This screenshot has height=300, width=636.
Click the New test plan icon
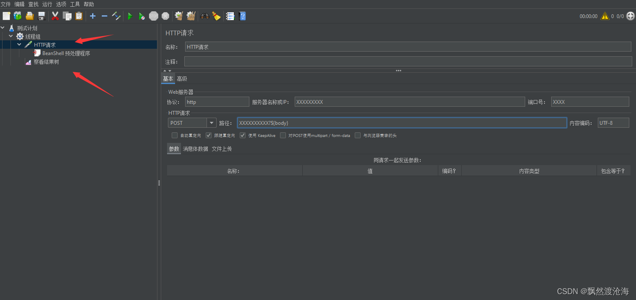point(6,16)
